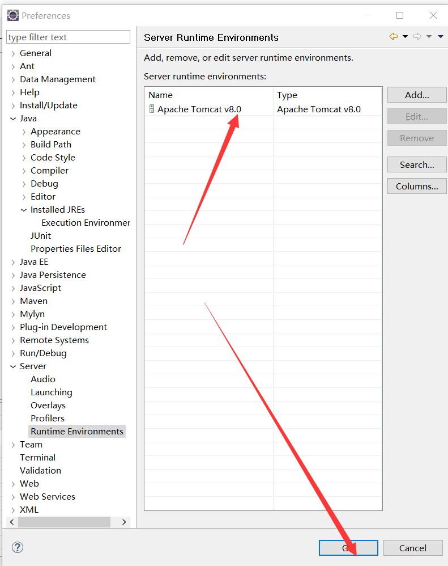Select the Terminal preferences item
Image resolution: width=448 pixels, height=566 pixels.
(x=37, y=457)
